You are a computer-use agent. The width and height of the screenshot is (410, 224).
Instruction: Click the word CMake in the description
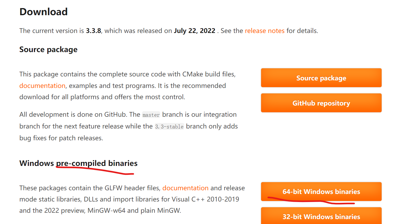(193, 74)
